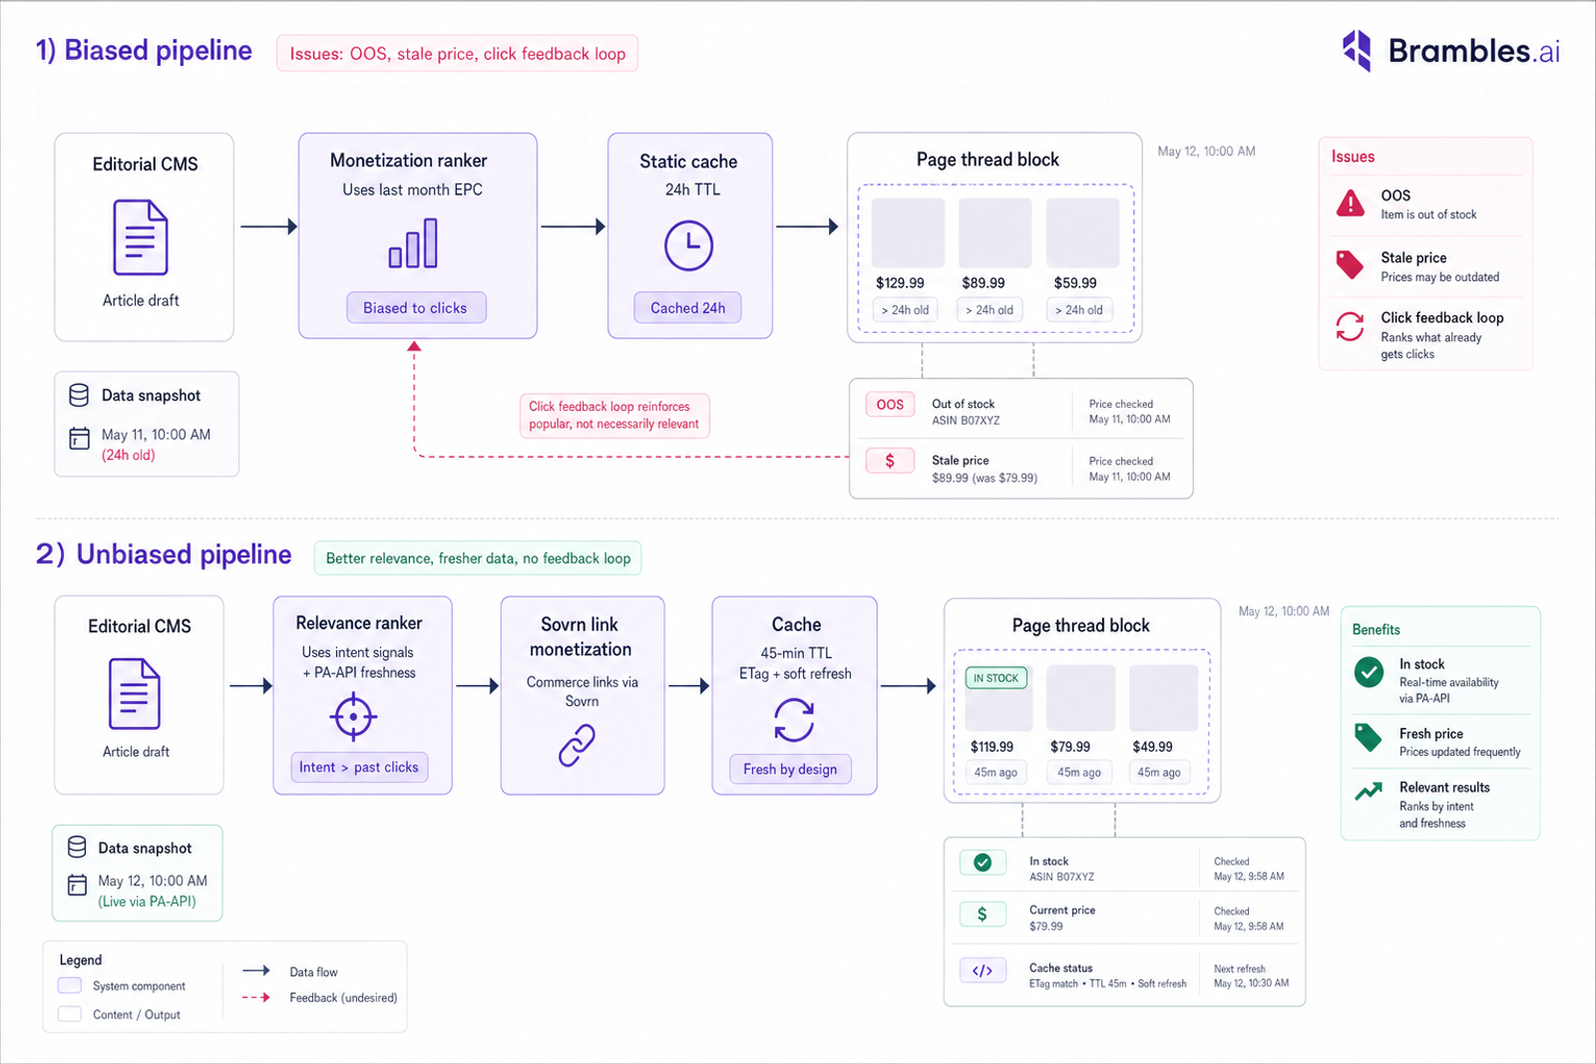Click the refresh arrows icon in Cache box
The image size is (1596, 1064).
[794, 719]
